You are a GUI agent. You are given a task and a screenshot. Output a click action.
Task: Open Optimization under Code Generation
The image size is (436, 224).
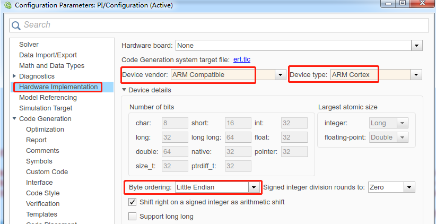[x=45, y=130]
